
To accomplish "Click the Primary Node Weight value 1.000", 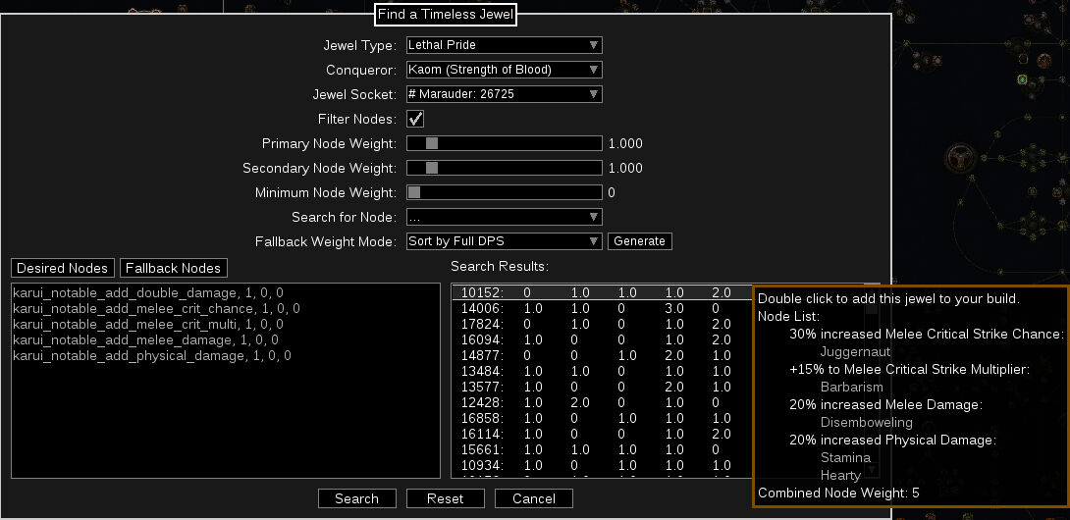I will [625, 144].
